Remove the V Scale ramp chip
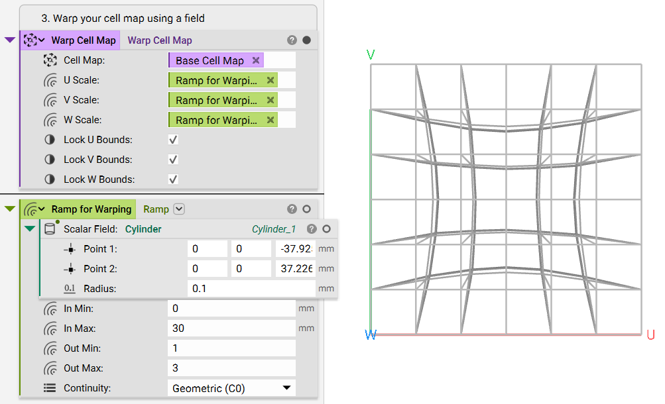665x404 pixels. click(x=270, y=100)
